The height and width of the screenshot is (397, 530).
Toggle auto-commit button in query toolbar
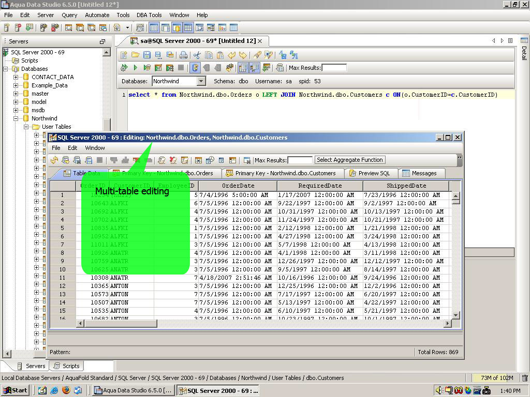195,68
